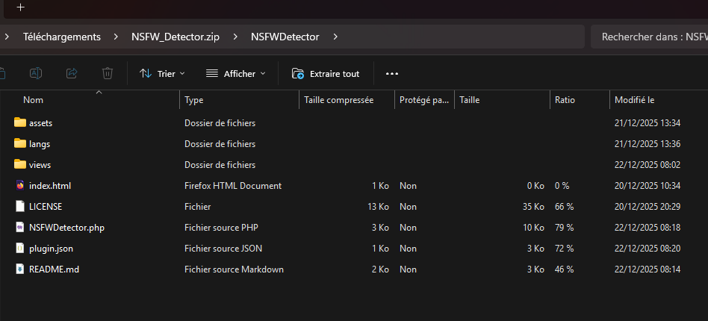This screenshot has width=708, height=321.
Task: Select the index.html Firefox file icon
Action: click(x=20, y=185)
